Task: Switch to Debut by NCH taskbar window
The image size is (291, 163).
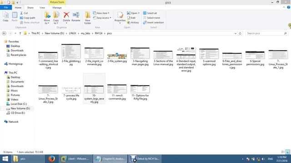Action: click(145, 159)
